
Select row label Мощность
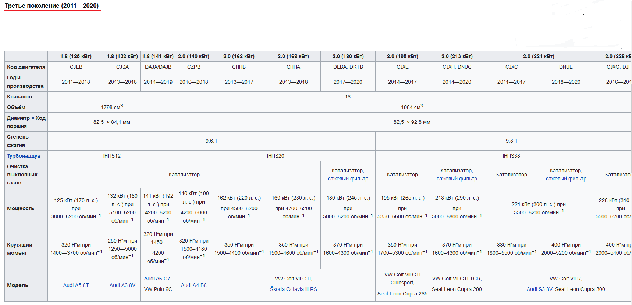pos(26,208)
